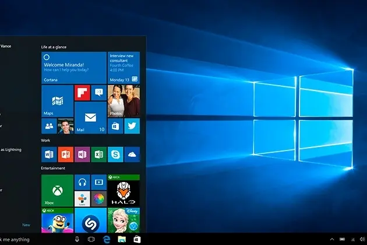Screen dimensions: 367x245
Task: Open the Movies & TV tile
Action: pyautogui.click(x=99, y=182)
